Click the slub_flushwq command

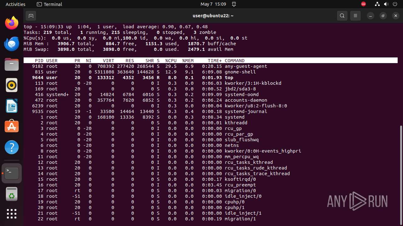click(x=242, y=140)
